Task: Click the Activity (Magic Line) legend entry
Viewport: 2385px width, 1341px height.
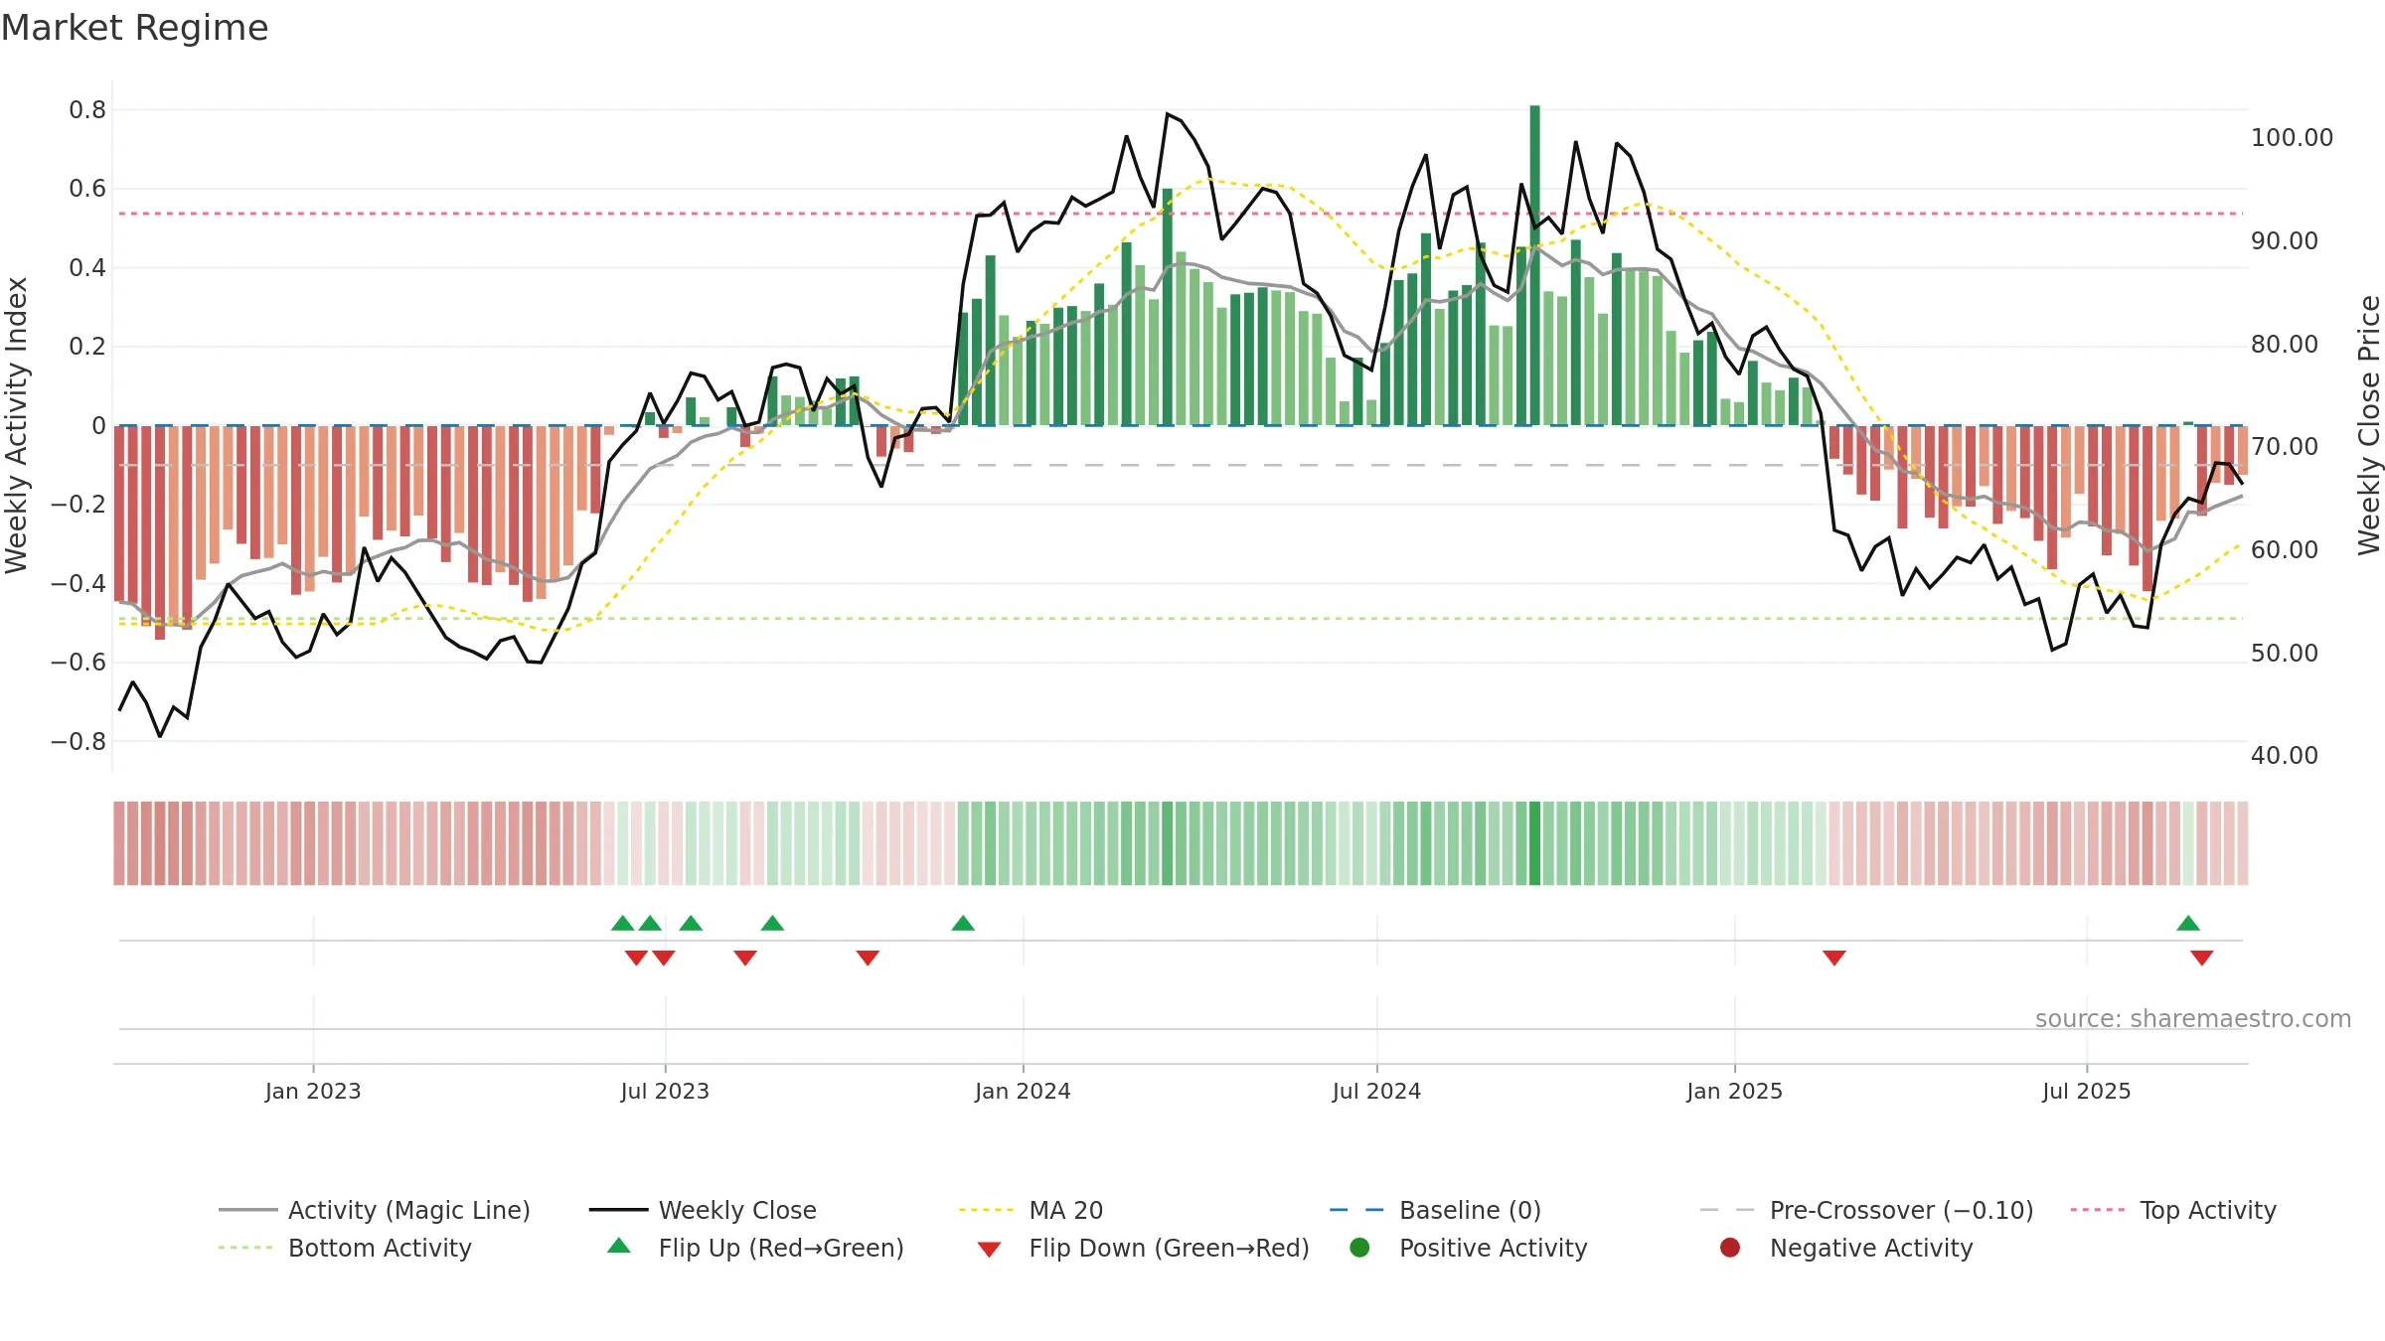Action: tap(375, 1210)
